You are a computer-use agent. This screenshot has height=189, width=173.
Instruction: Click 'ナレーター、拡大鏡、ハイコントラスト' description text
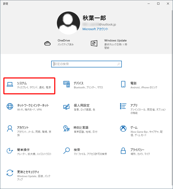pos(34,154)
